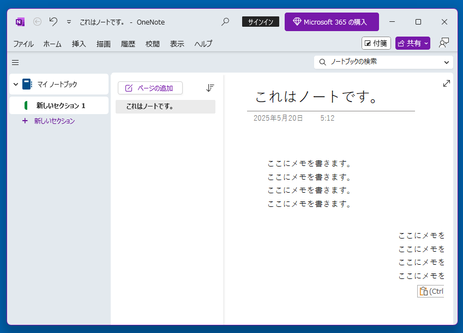Select the これはノートです。 page in list

[165, 106]
